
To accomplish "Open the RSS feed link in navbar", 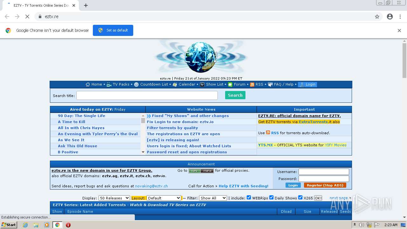I will (x=259, y=85).
